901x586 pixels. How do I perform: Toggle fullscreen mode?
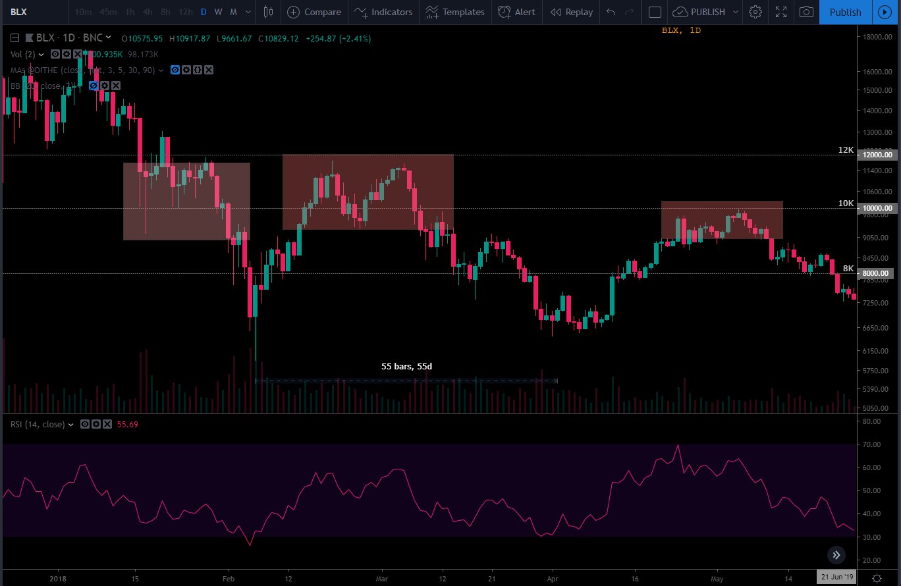[780, 12]
